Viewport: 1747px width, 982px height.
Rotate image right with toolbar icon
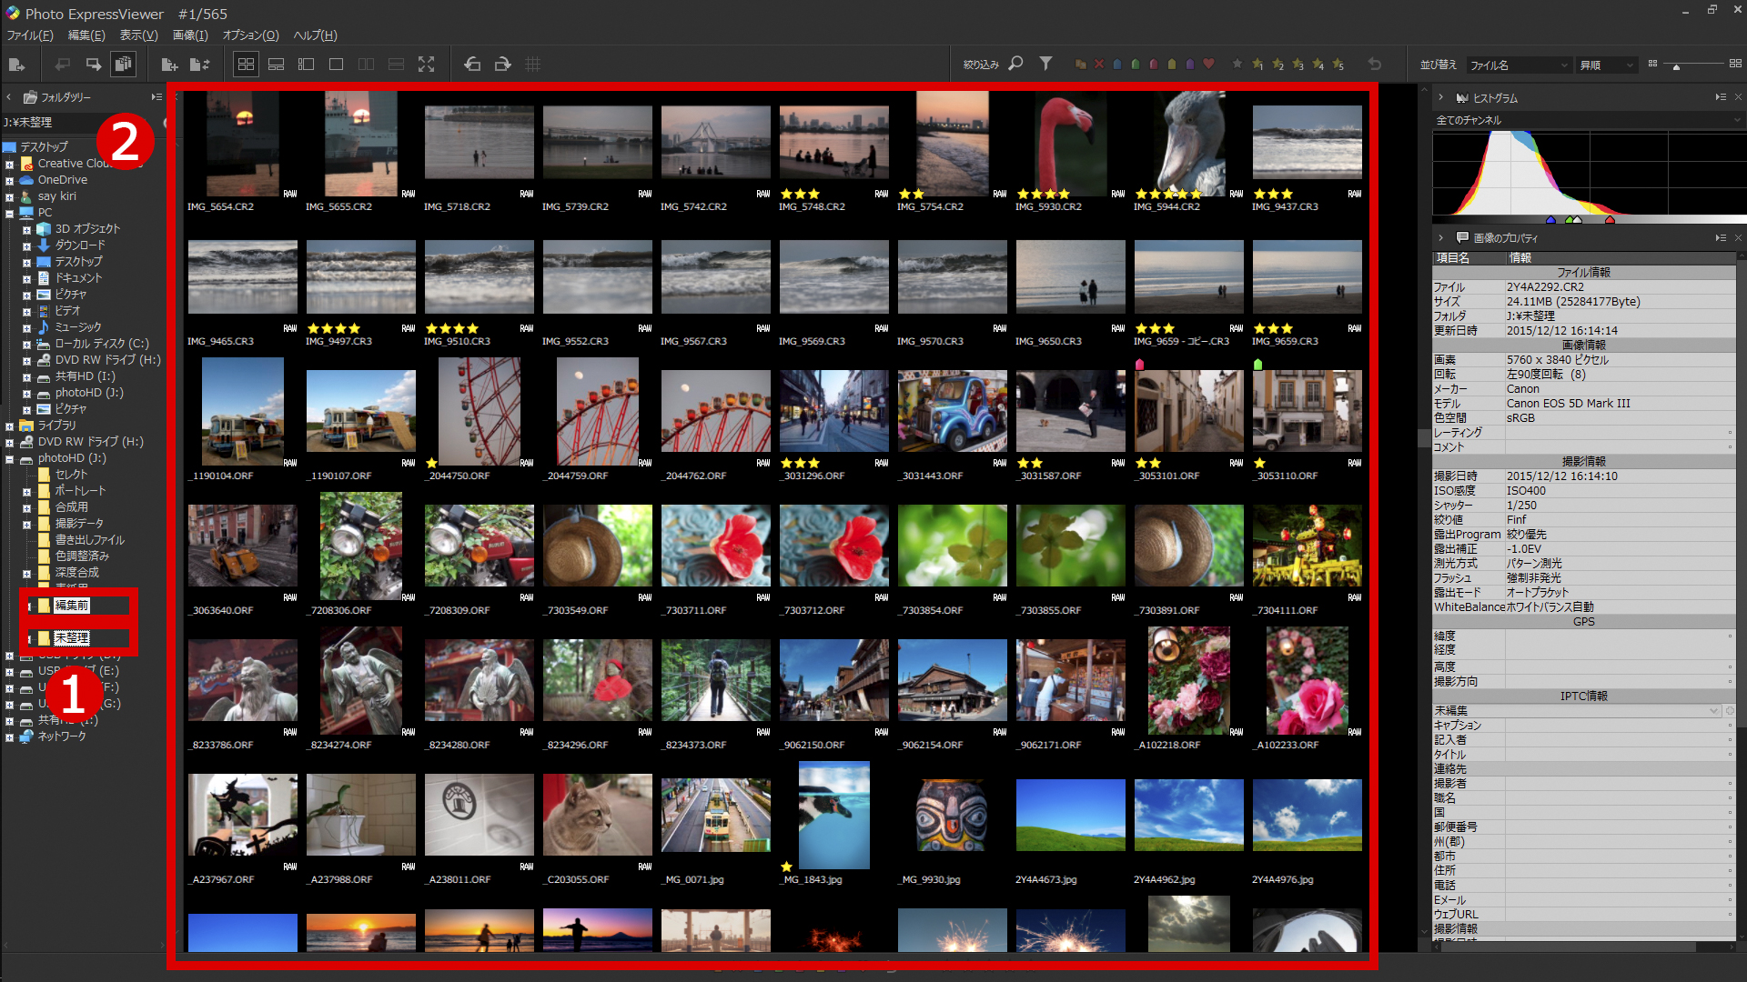coord(502,65)
